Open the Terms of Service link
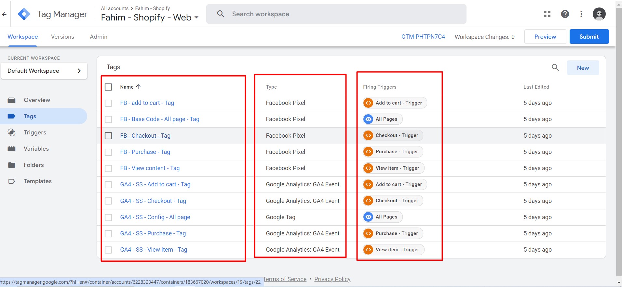The height and width of the screenshot is (287, 622). tap(285, 279)
